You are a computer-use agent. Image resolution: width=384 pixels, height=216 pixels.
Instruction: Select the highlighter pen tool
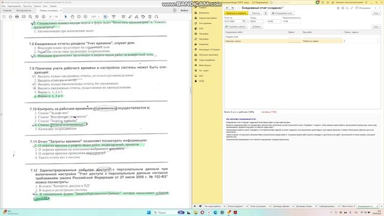130,17
